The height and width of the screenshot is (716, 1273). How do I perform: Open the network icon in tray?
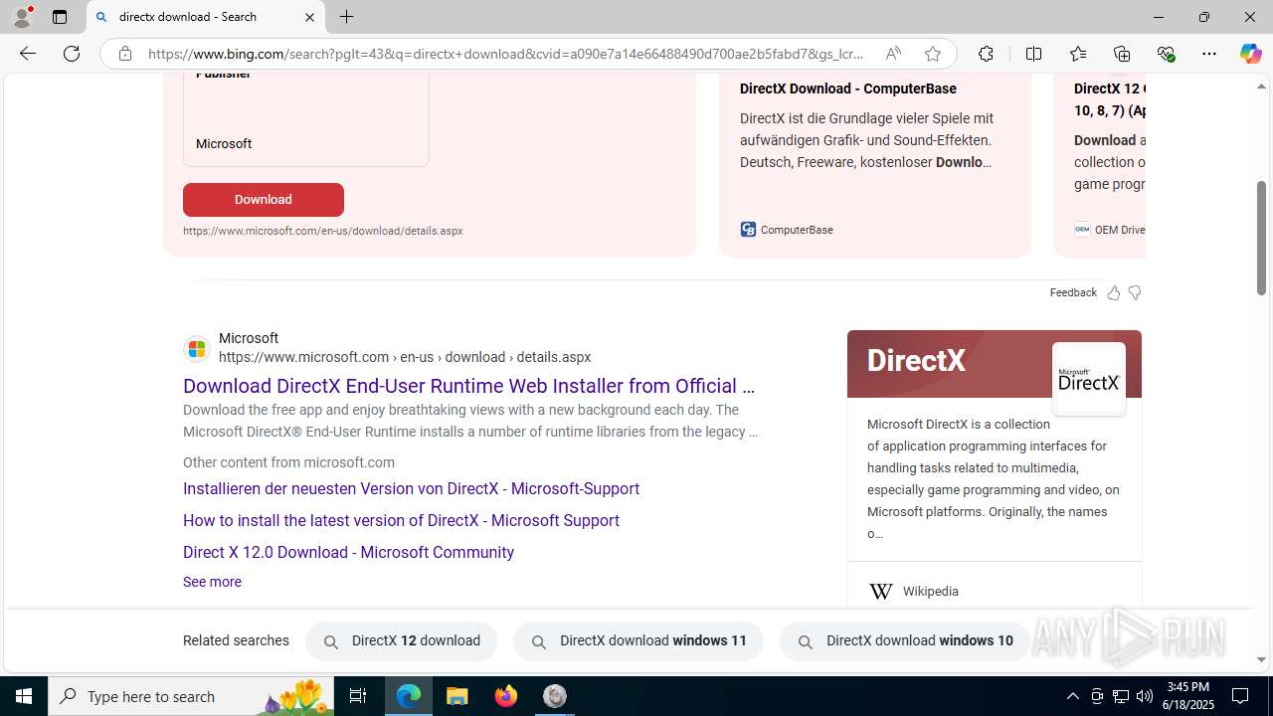[x=1120, y=696]
